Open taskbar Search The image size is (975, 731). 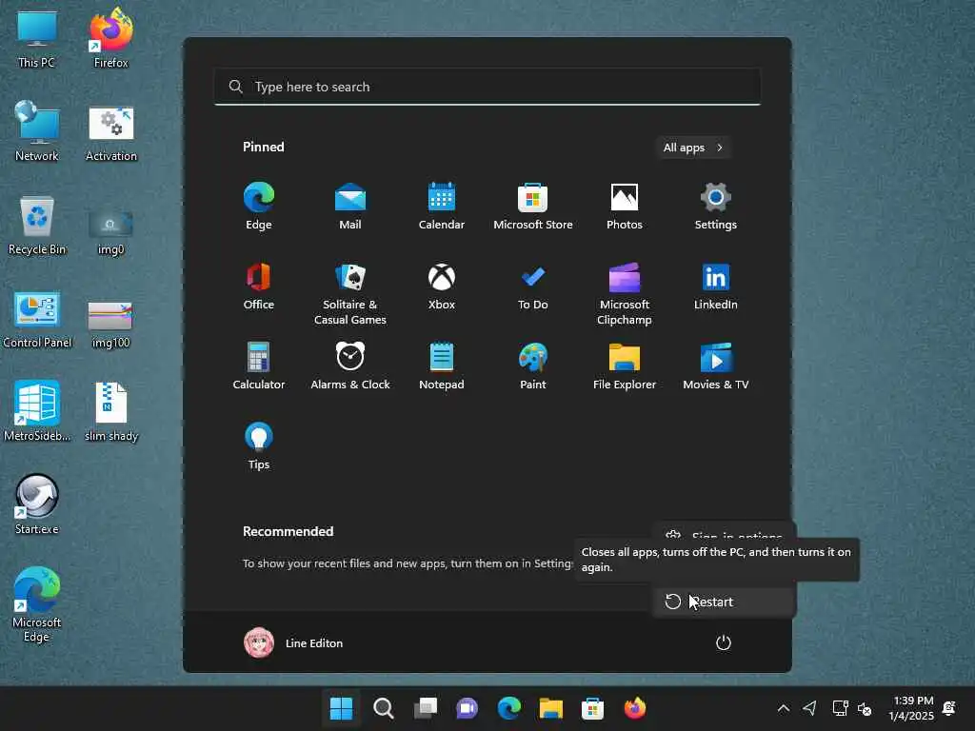coord(383,708)
